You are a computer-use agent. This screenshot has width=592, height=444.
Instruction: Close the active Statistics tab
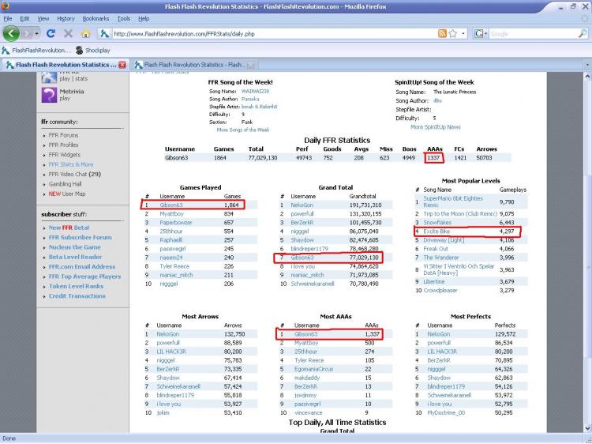(122, 65)
